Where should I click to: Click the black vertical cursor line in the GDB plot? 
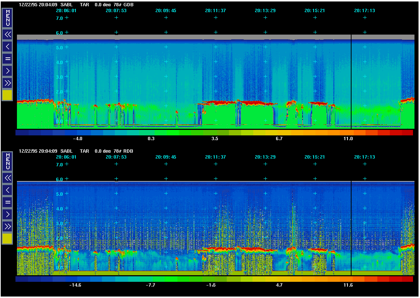pos(352,81)
